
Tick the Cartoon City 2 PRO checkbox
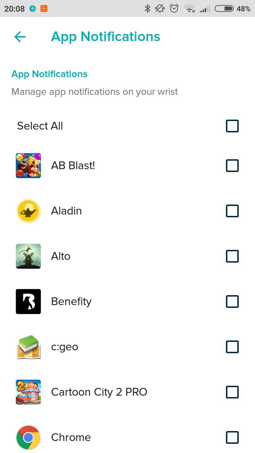[x=232, y=392]
